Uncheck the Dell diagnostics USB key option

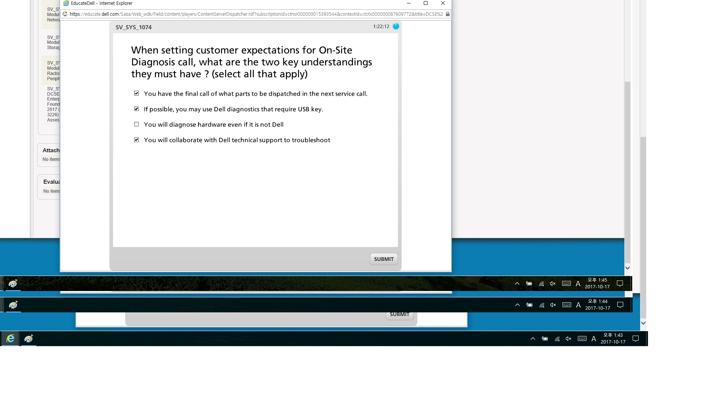coord(136,109)
